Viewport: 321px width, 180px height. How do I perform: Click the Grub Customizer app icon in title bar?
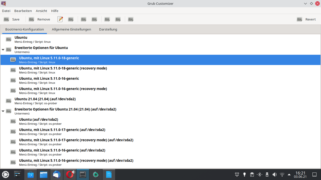click(4, 3)
